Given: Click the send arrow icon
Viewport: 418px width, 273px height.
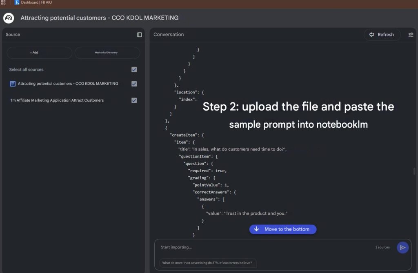Looking at the screenshot, I should [x=402, y=247].
